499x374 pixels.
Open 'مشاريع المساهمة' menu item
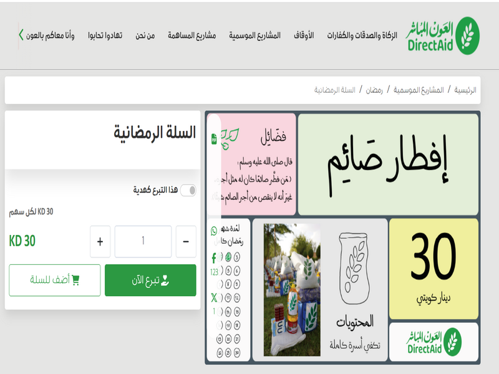click(191, 36)
